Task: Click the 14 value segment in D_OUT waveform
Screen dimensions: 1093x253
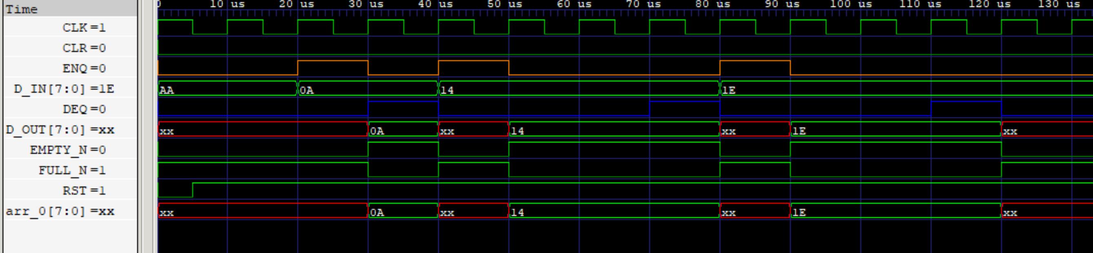Action: click(614, 129)
